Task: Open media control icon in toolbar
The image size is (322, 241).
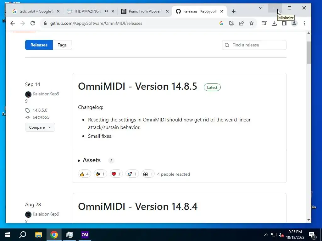Action: (x=264, y=23)
